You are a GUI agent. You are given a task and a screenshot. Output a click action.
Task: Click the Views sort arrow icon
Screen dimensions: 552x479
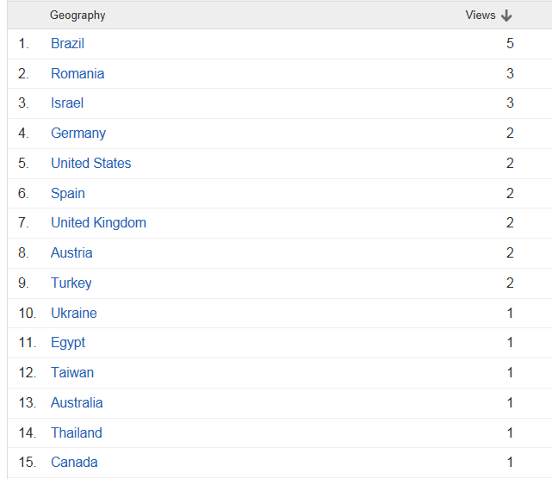point(507,16)
